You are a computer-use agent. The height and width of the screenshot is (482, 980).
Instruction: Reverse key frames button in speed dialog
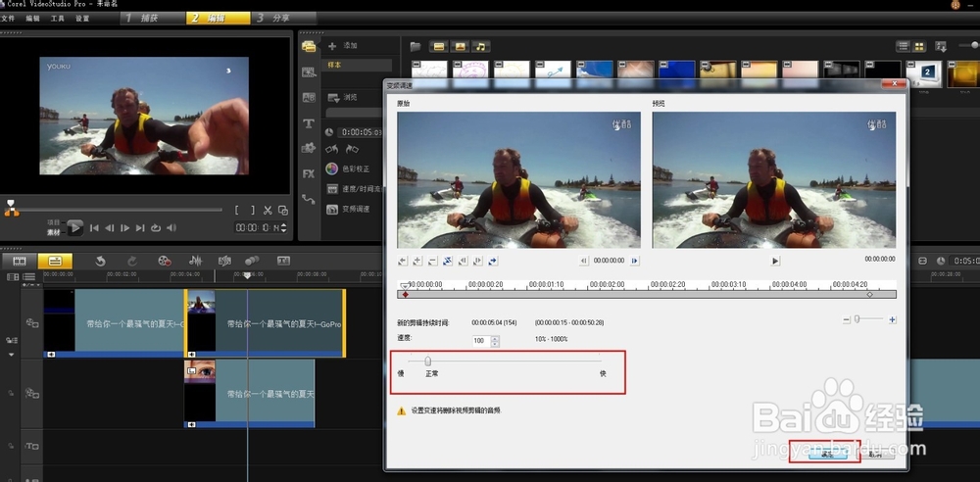click(x=448, y=261)
